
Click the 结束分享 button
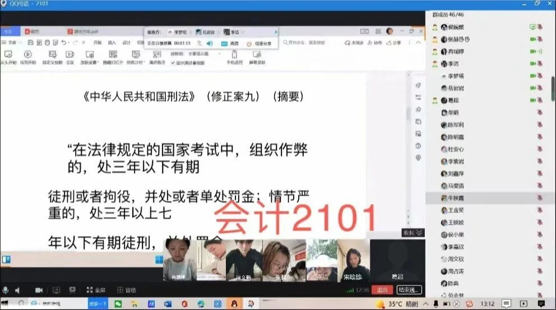coord(260,43)
